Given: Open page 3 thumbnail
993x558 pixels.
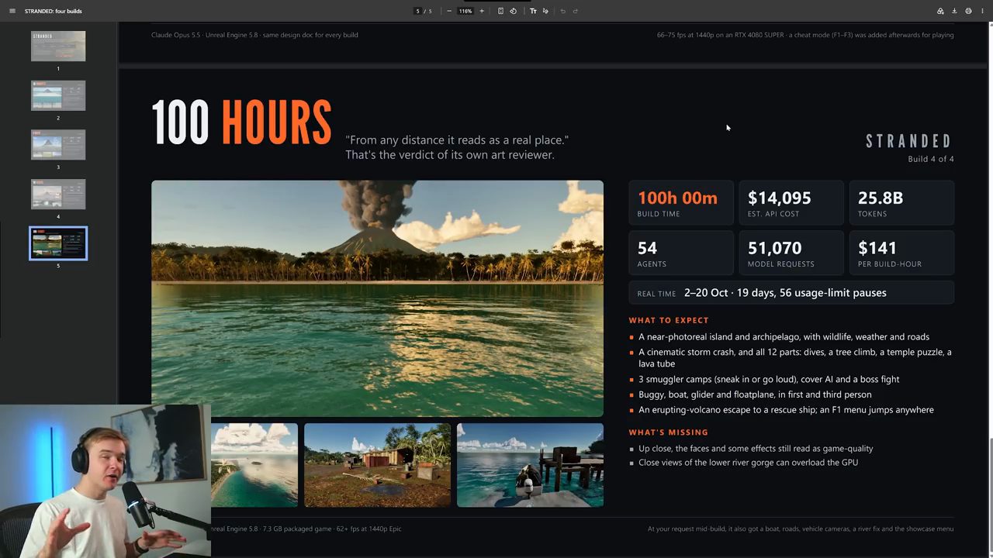Looking at the screenshot, I should [x=58, y=144].
